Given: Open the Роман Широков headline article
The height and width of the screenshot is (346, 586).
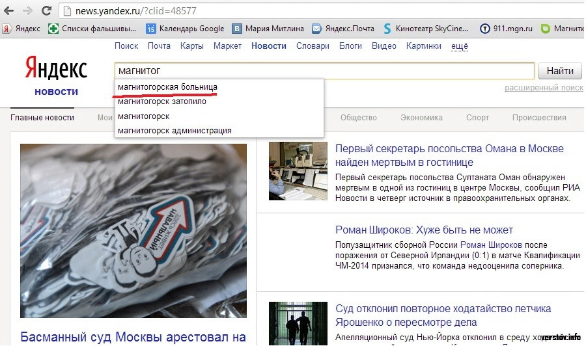Looking at the screenshot, I should (424, 230).
